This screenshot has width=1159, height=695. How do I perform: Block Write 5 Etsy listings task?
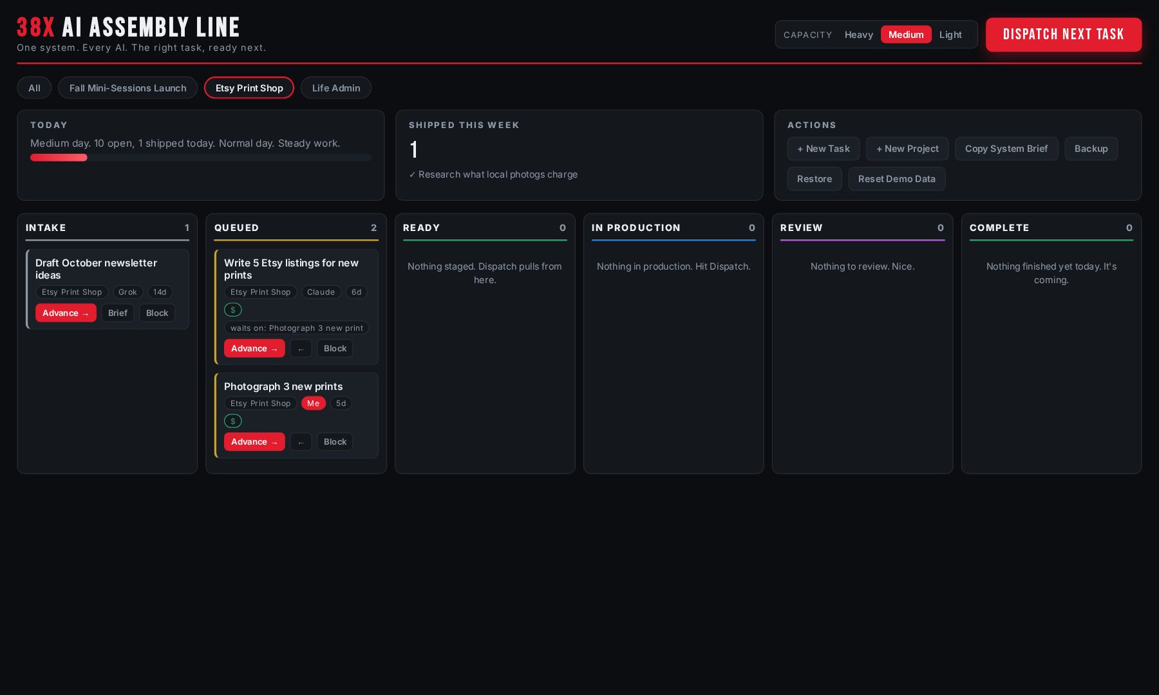coord(335,349)
